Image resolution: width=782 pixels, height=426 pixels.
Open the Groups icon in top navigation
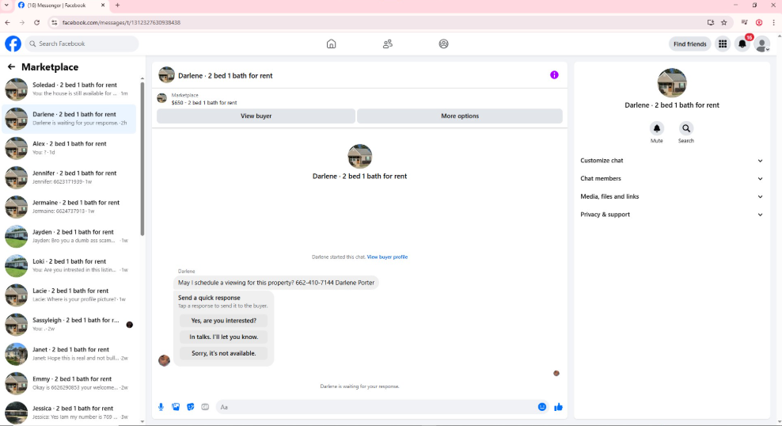[443, 44]
